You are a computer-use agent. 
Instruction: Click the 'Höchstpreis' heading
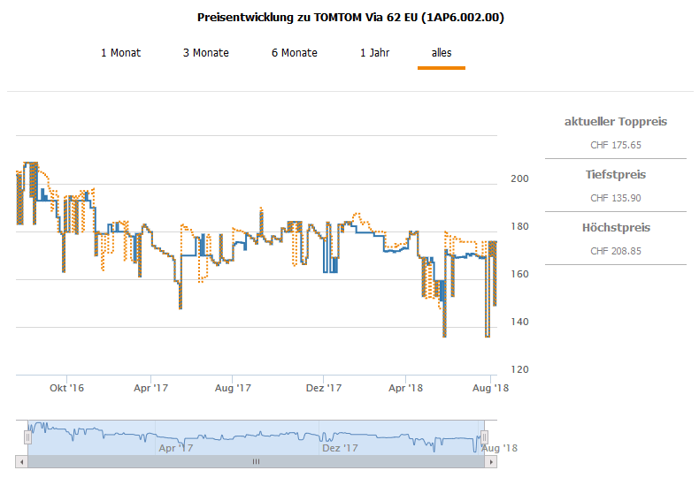pyautogui.click(x=615, y=228)
